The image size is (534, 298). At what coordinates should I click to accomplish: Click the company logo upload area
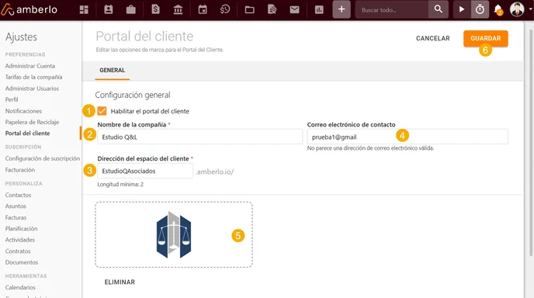[x=174, y=234]
